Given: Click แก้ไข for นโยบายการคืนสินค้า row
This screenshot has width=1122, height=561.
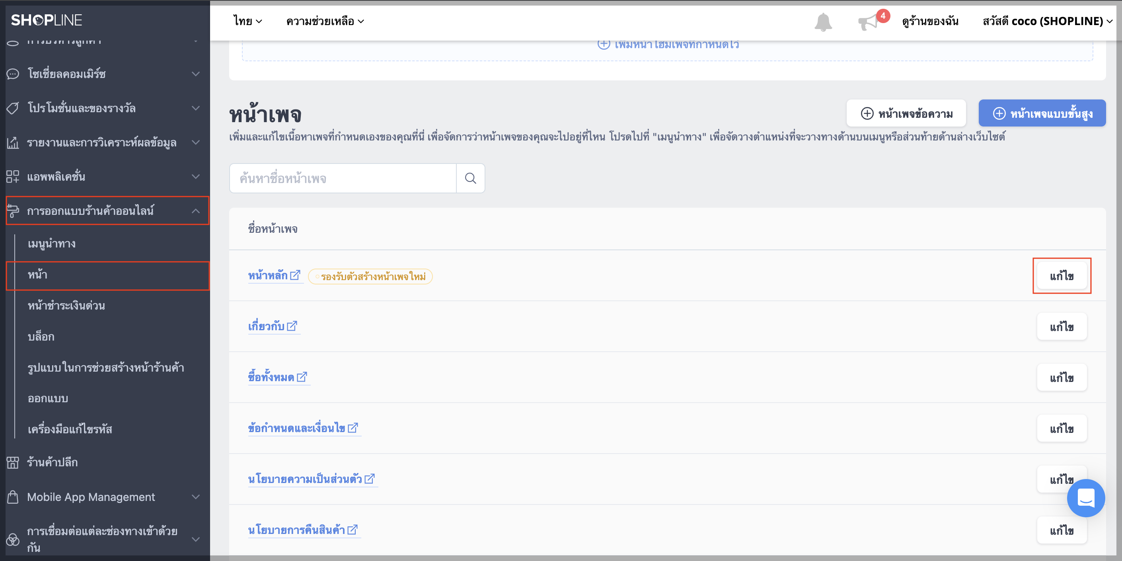Looking at the screenshot, I should pyautogui.click(x=1062, y=530).
